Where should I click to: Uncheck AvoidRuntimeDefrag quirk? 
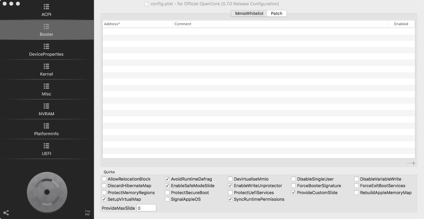[x=168, y=179]
